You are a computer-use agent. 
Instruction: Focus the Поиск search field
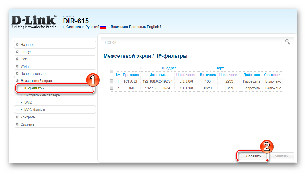click(197, 42)
